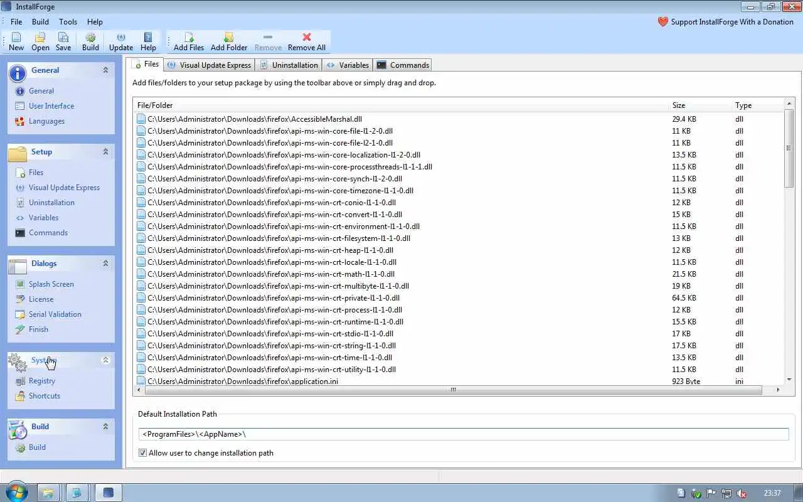This screenshot has width=803, height=502.
Task: Collapse the Dialogs sidebar section
Action: pyautogui.click(x=105, y=264)
